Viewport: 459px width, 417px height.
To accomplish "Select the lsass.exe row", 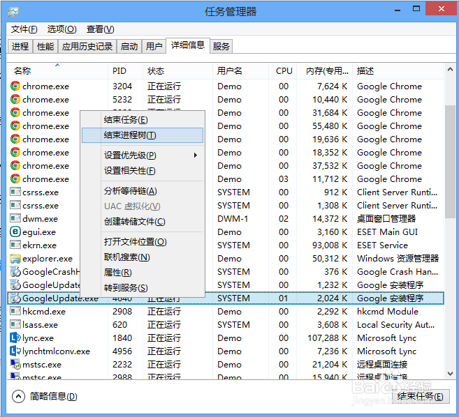I will [x=226, y=324].
